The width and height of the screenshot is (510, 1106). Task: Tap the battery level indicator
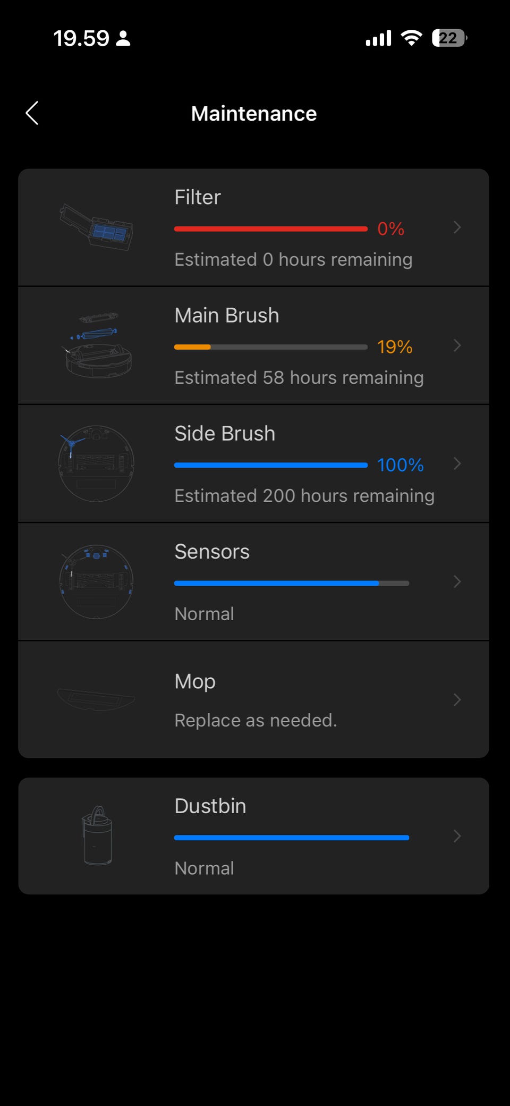(449, 38)
